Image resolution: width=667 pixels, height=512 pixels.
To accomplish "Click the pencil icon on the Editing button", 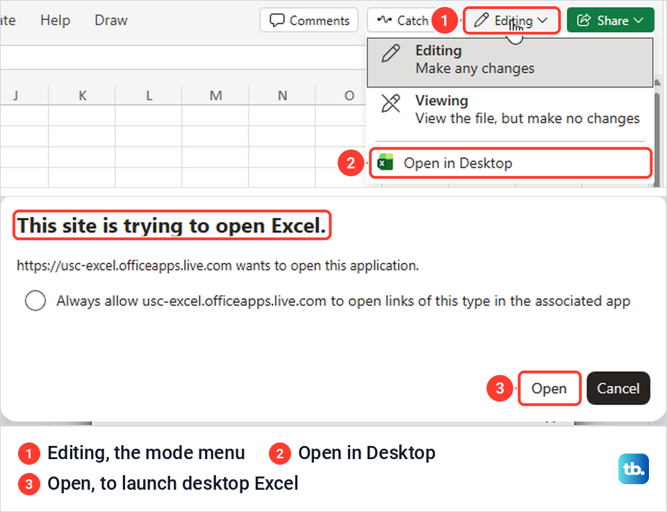I will pos(481,20).
